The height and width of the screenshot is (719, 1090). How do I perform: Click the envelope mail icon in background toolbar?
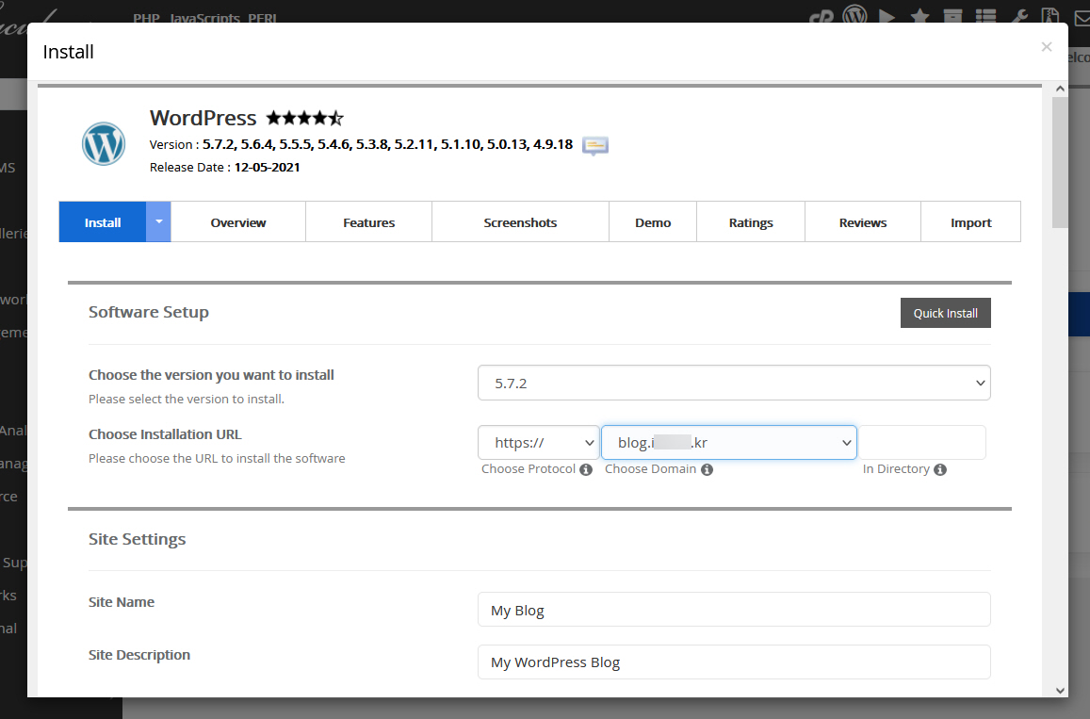coord(1082,17)
